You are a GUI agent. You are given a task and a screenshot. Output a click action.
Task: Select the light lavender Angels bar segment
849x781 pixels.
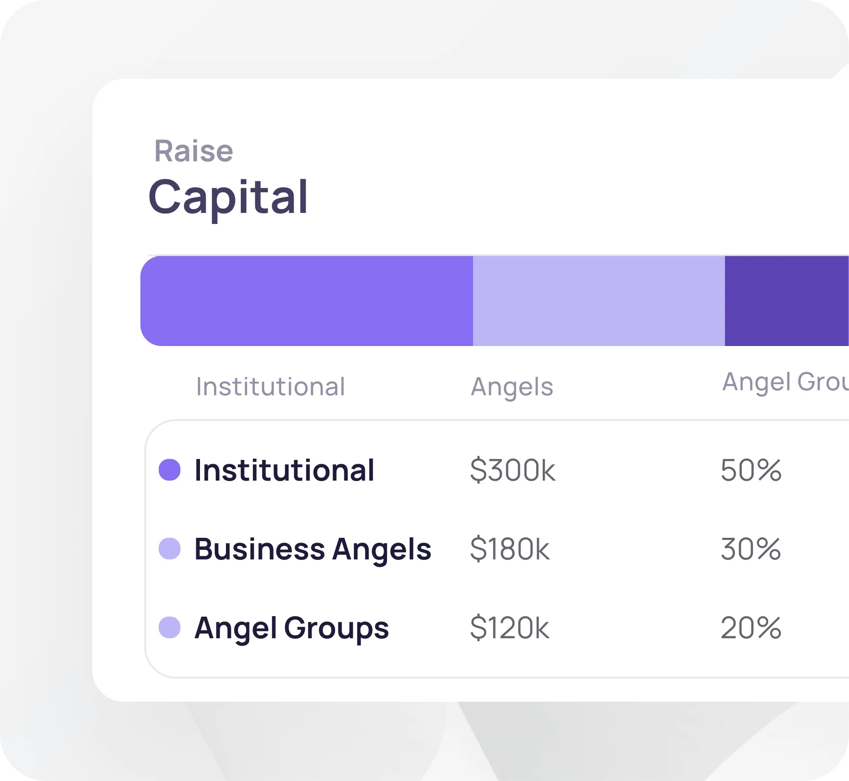pyautogui.click(x=599, y=301)
